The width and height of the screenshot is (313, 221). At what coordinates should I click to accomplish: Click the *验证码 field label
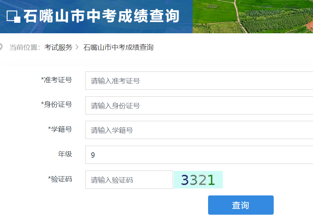click(60, 179)
